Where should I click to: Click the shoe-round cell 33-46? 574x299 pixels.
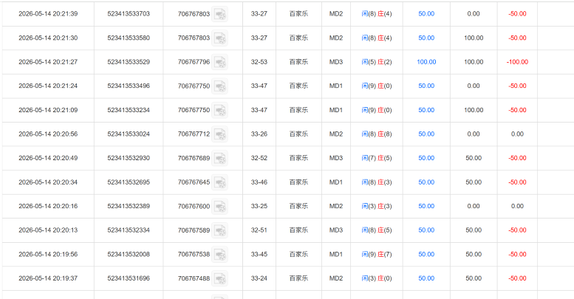[259, 182]
